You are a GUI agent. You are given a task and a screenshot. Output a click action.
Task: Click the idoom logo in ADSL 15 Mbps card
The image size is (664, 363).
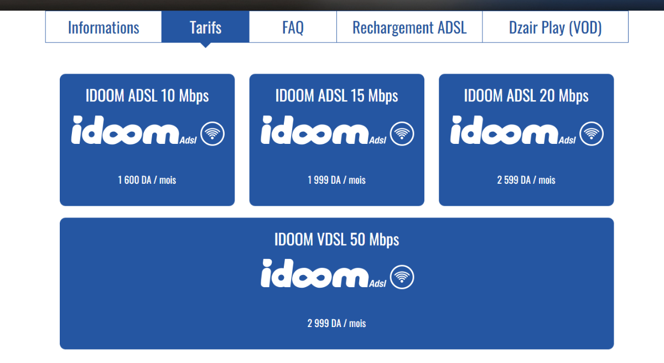(x=324, y=131)
